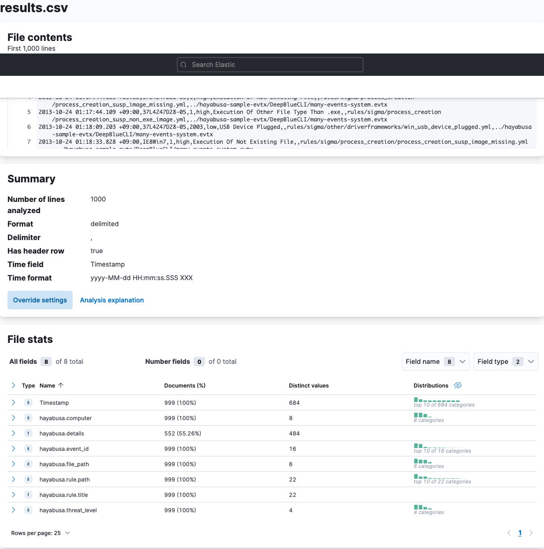Hide distributions with the eye icon
This screenshot has height=549, width=544.
pos(458,386)
